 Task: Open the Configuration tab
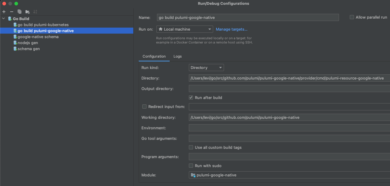[x=154, y=56]
